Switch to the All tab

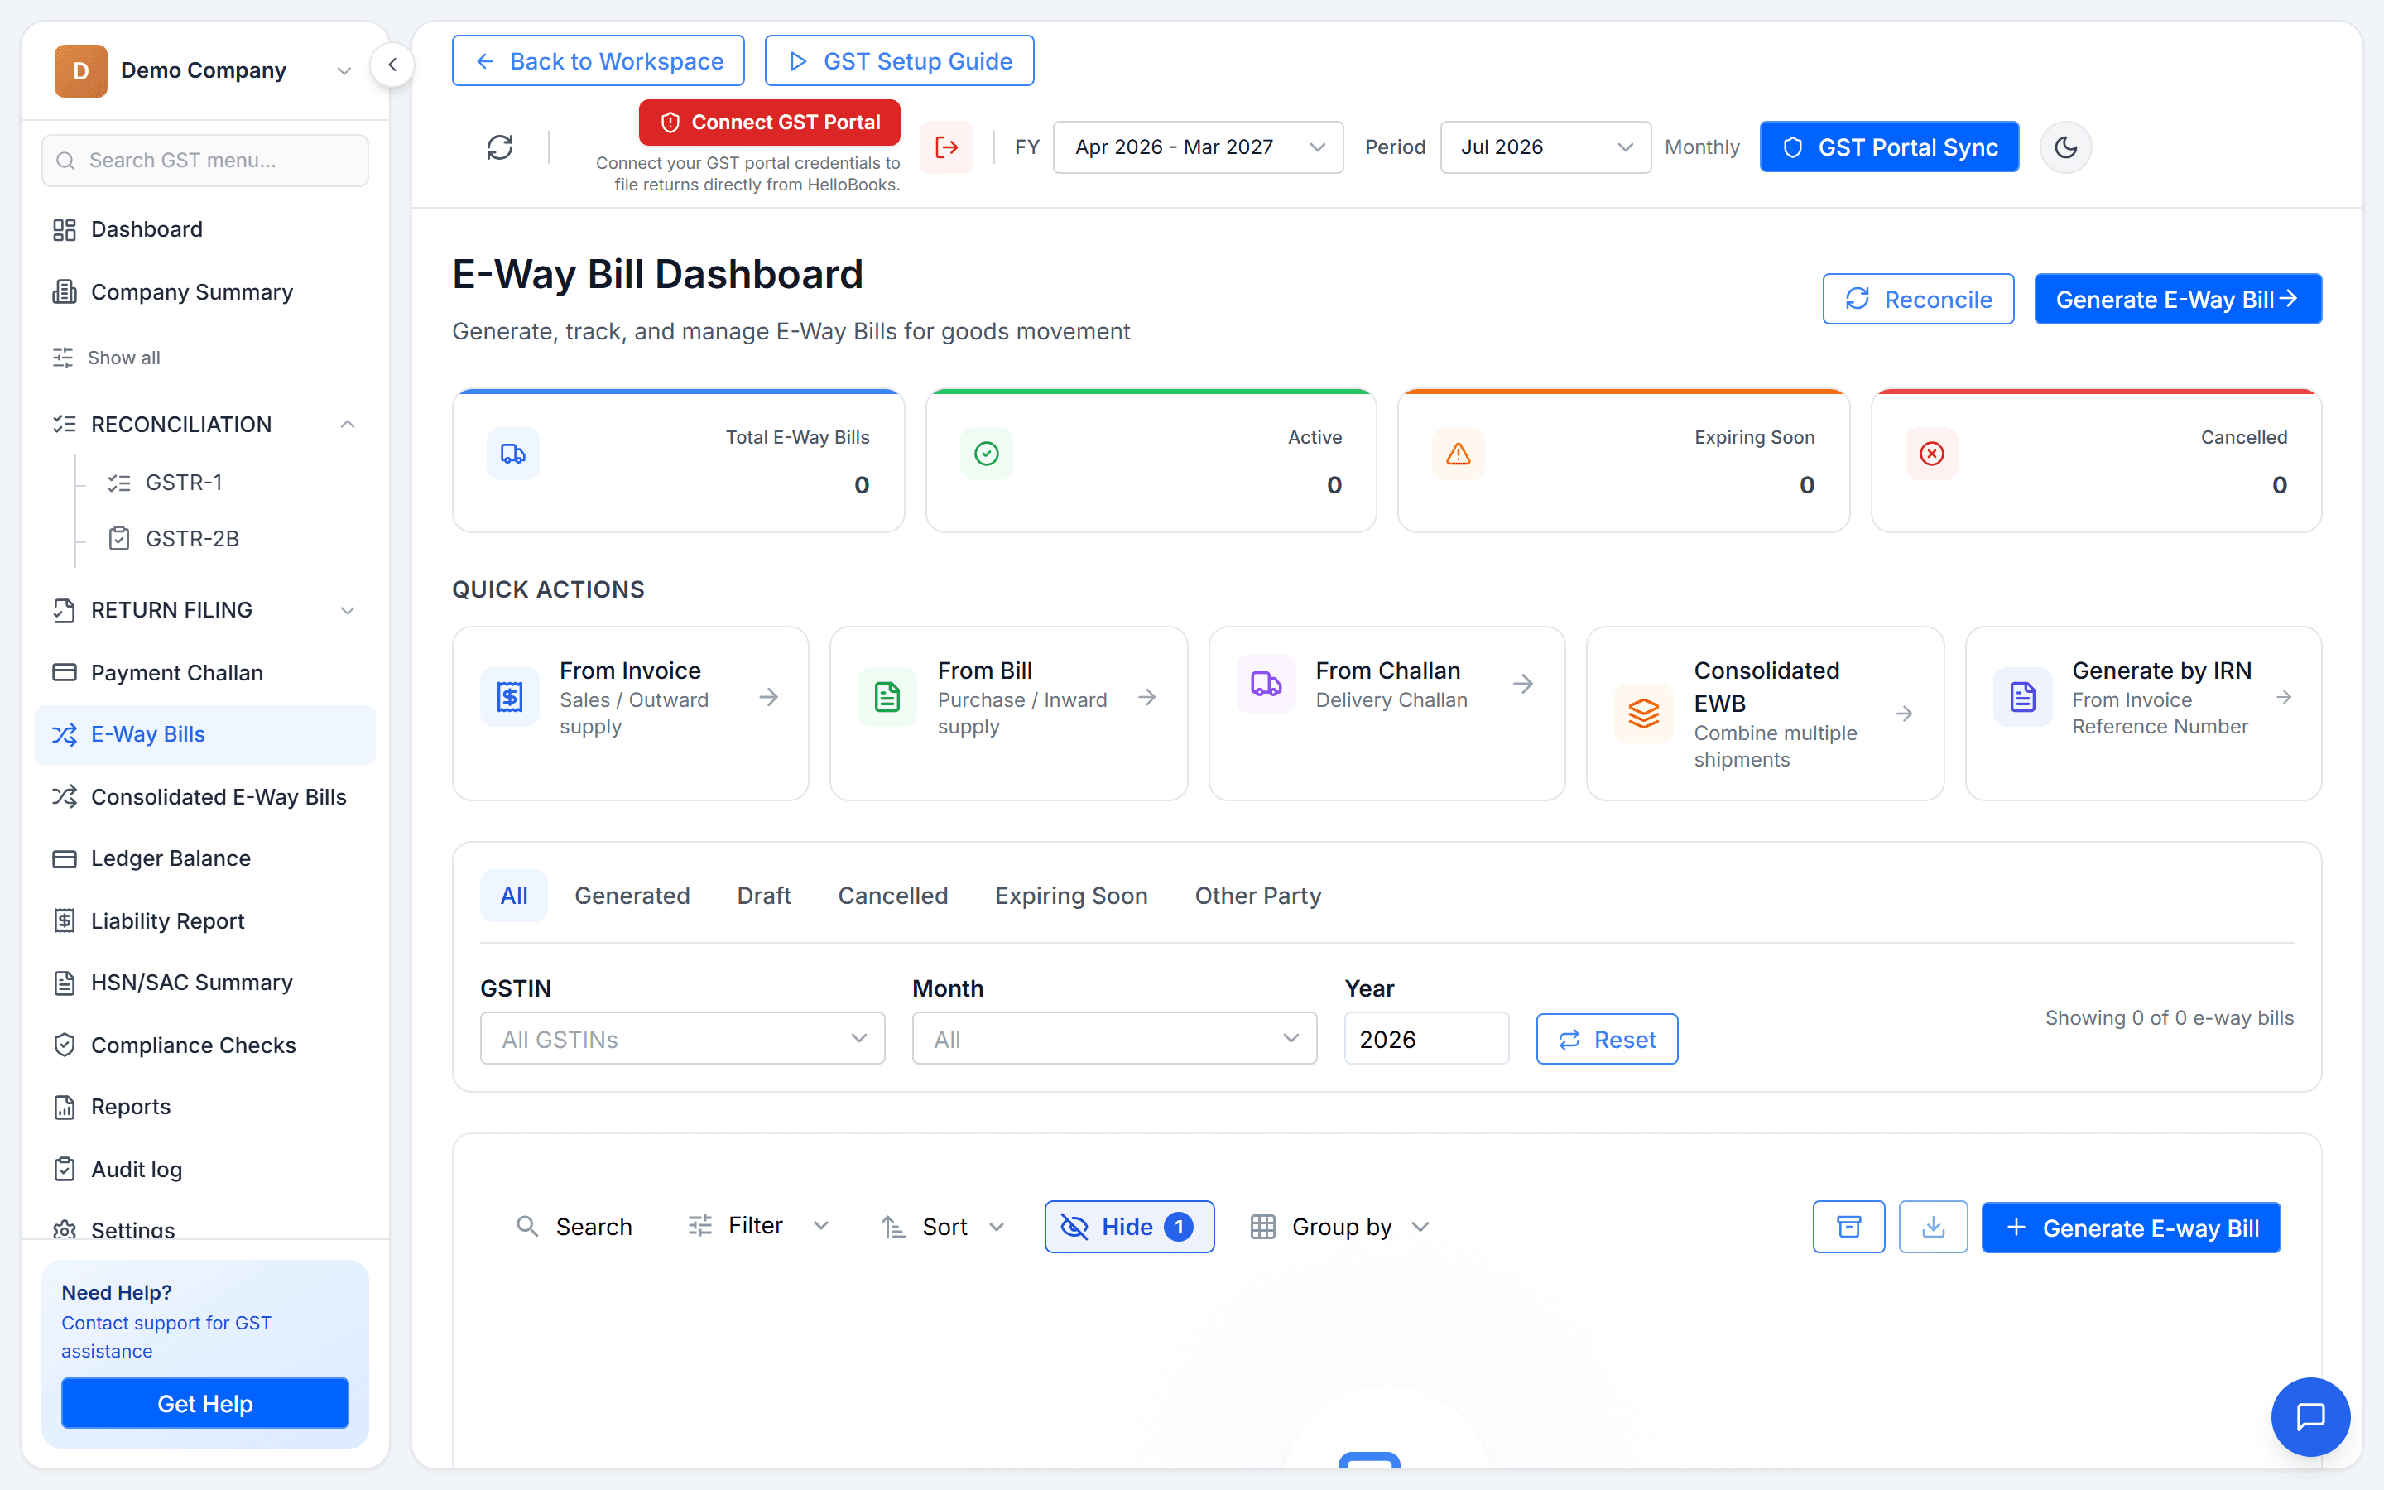tap(513, 896)
